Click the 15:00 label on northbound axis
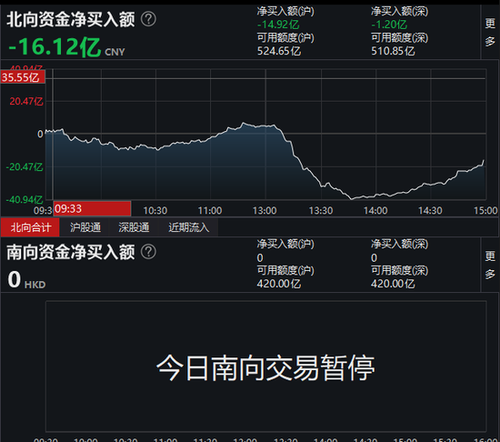 [x=485, y=210]
